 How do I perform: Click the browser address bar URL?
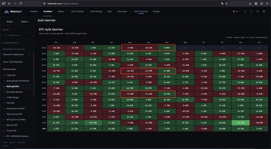click(x=63, y=4)
